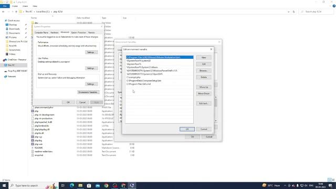The height and width of the screenshot is (189, 336).
Task: Click Environment Variables... in System Properties
Action: [x=88, y=92]
